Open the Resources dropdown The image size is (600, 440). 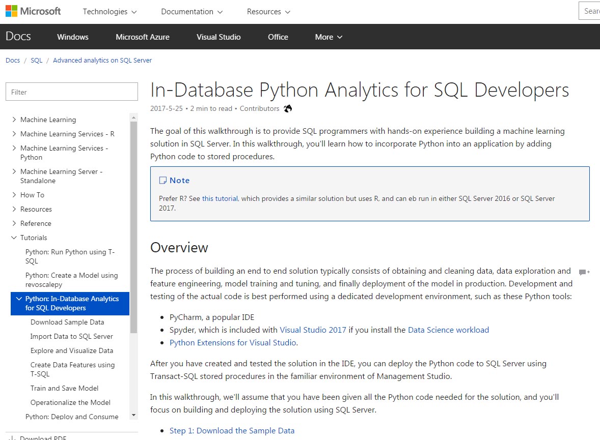pos(268,11)
